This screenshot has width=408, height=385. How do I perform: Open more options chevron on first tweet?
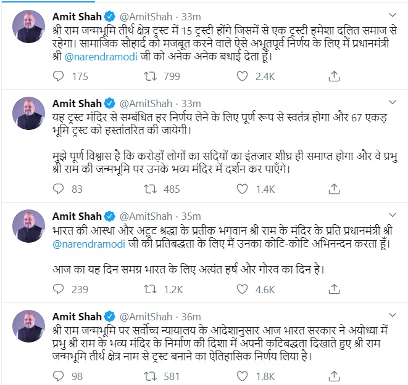pos(392,15)
